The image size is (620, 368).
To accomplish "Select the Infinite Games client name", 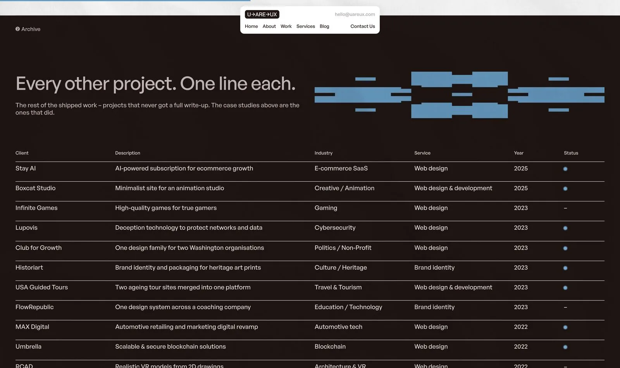I will click(36, 208).
